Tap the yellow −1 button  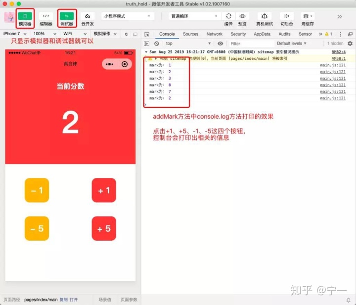pyautogui.click(x=37, y=190)
